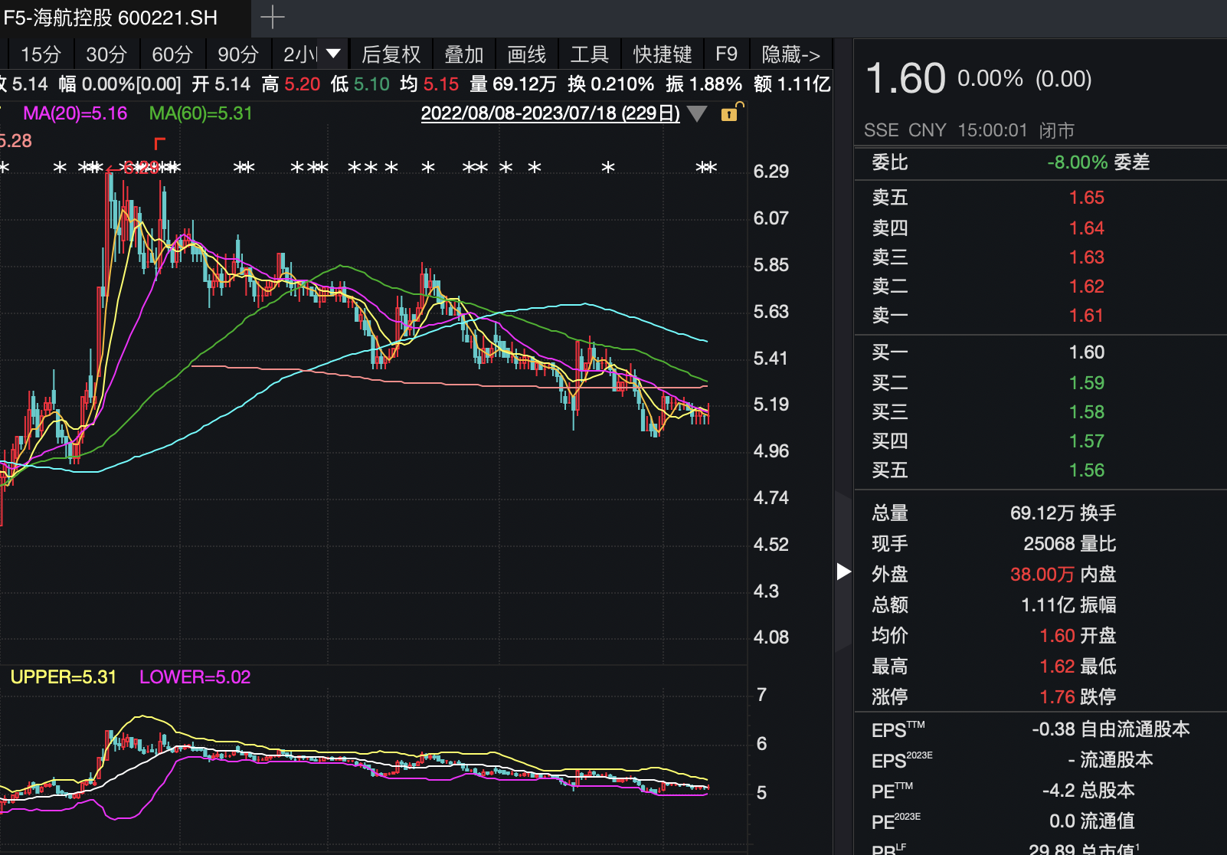Click the UPPER=5.31 Bollinger band label

(64, 677)
